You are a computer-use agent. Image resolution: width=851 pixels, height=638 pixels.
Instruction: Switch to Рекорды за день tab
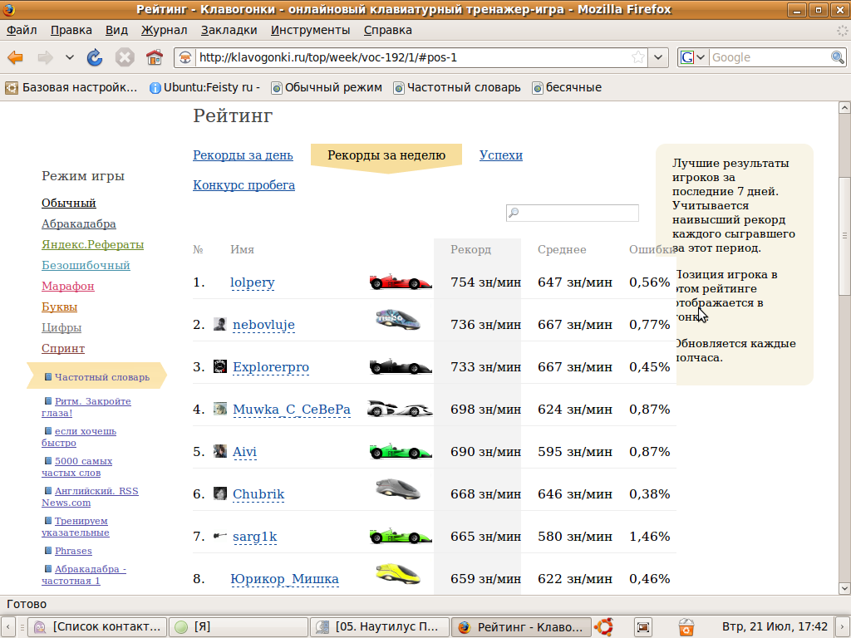click(243, 155)
